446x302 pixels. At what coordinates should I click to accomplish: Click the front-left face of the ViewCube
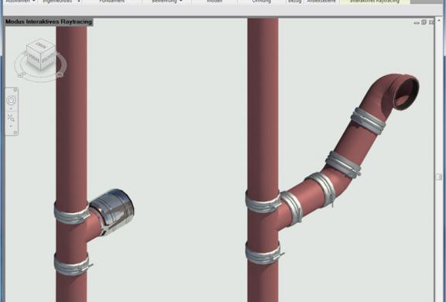coord(34,59)
